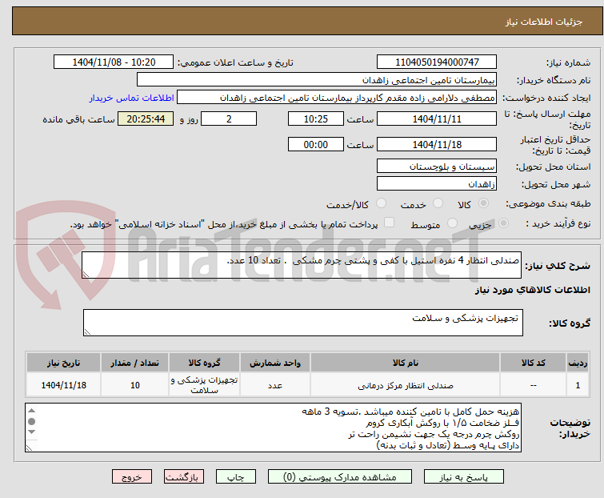Click the remaining days field showing 2
Image resolution: width=604 pixels, height=498 pixels.
point(229,118)
